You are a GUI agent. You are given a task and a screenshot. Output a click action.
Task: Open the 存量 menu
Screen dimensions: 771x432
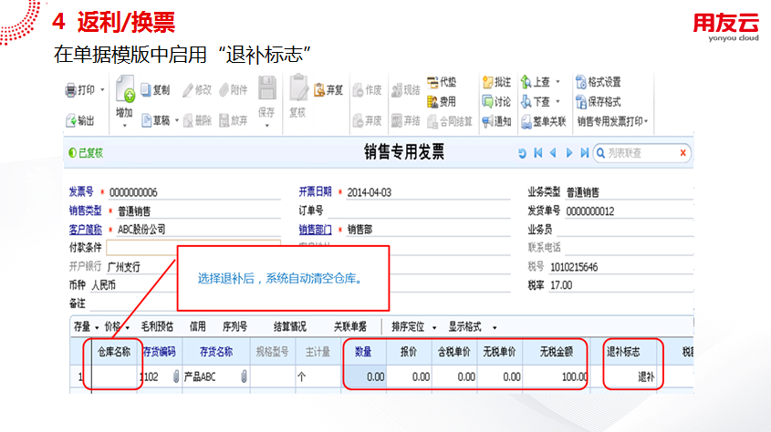click(x=86, y=327)
